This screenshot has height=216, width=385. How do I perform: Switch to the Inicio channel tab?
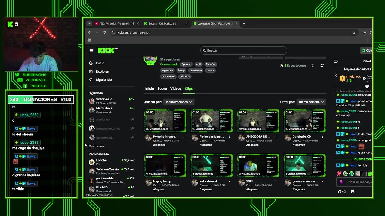click(x=149, y=89)
